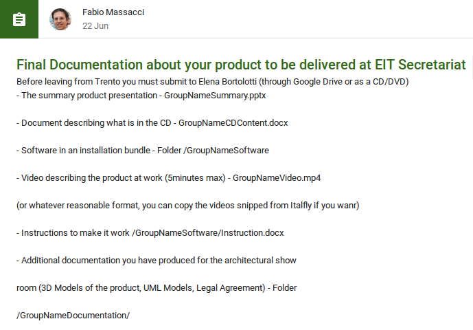The width and height of the screenshot is (473, 330).
Task: Click the Instructions to make it work text
Action: 75,233
